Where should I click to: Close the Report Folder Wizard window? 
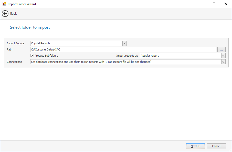pos(226,4)
